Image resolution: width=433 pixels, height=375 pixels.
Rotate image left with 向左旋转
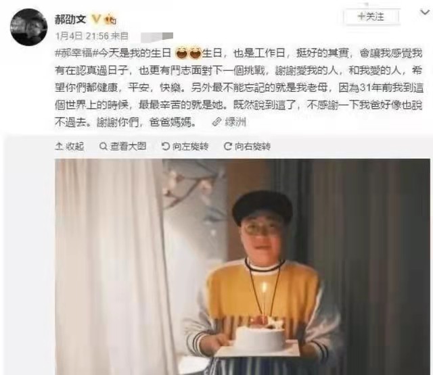[x=185, y=146]
